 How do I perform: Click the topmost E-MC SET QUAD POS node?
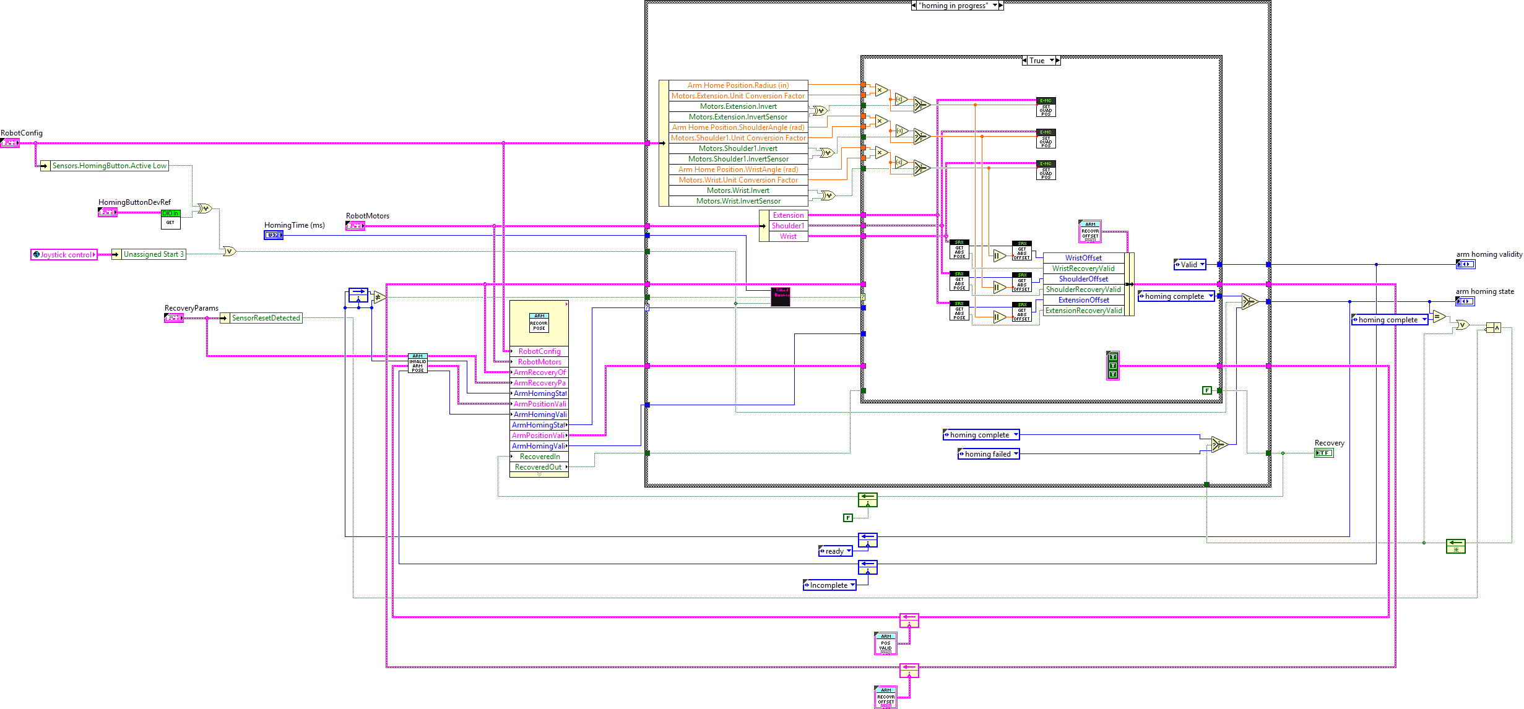[x=1046, y=107]
